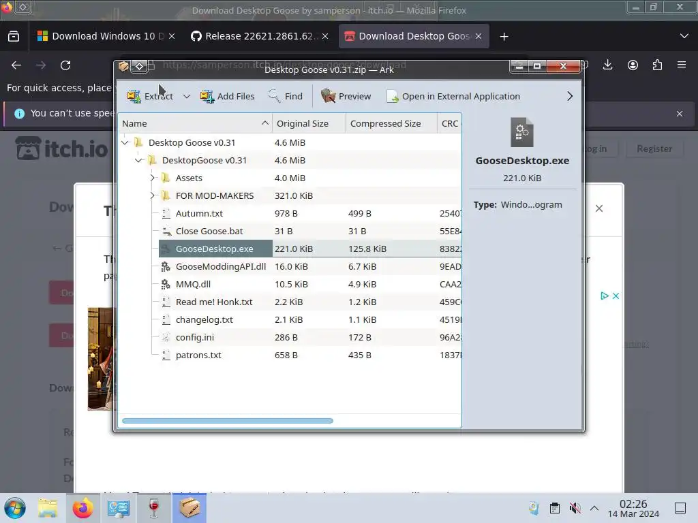Open the Find tool in Ark
This screenshot has width=698, height=523.
[286, 96]
